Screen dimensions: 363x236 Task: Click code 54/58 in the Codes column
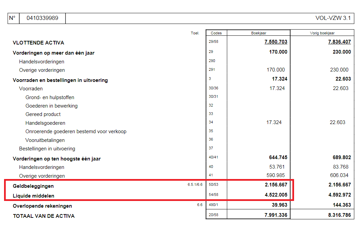pyautogui.click(x=214, y=195)
